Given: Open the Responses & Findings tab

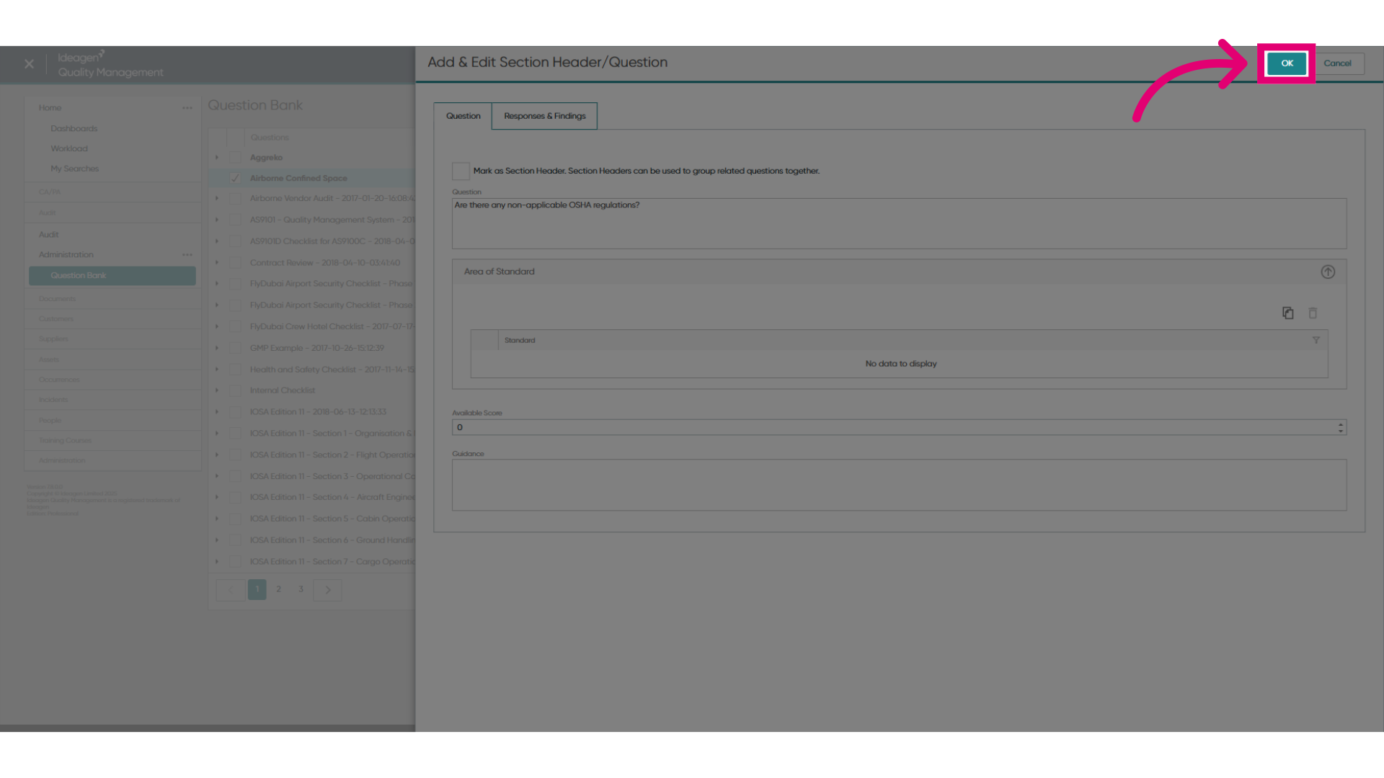Looking at the screenshot, I should click(x=544, y=116).
